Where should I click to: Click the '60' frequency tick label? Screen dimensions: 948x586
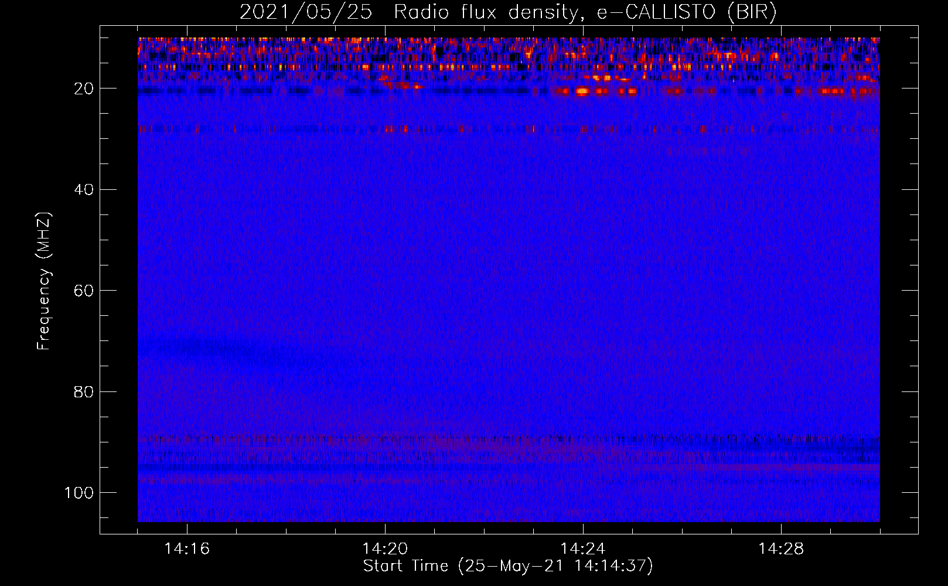pos(84,291)
